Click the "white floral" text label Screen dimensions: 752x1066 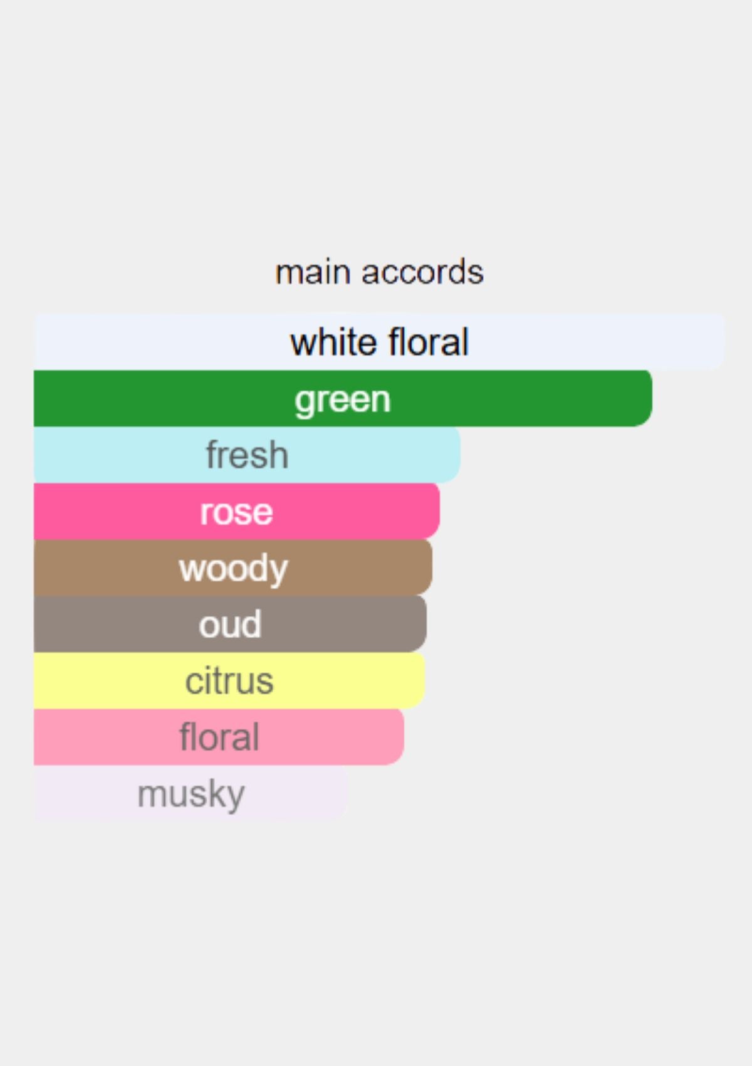click(x=379, y=342)
